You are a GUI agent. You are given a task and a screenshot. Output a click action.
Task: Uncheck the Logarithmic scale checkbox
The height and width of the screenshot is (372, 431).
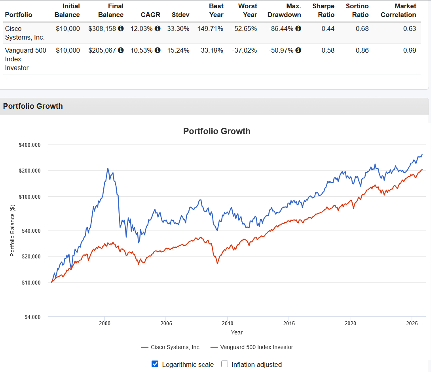click(155, 364)
